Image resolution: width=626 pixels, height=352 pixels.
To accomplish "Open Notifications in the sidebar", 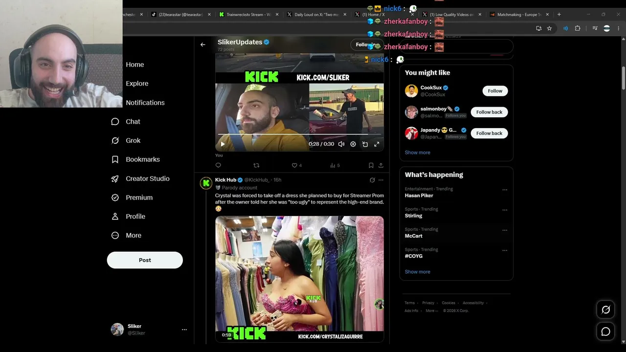I will coord(145,103).
